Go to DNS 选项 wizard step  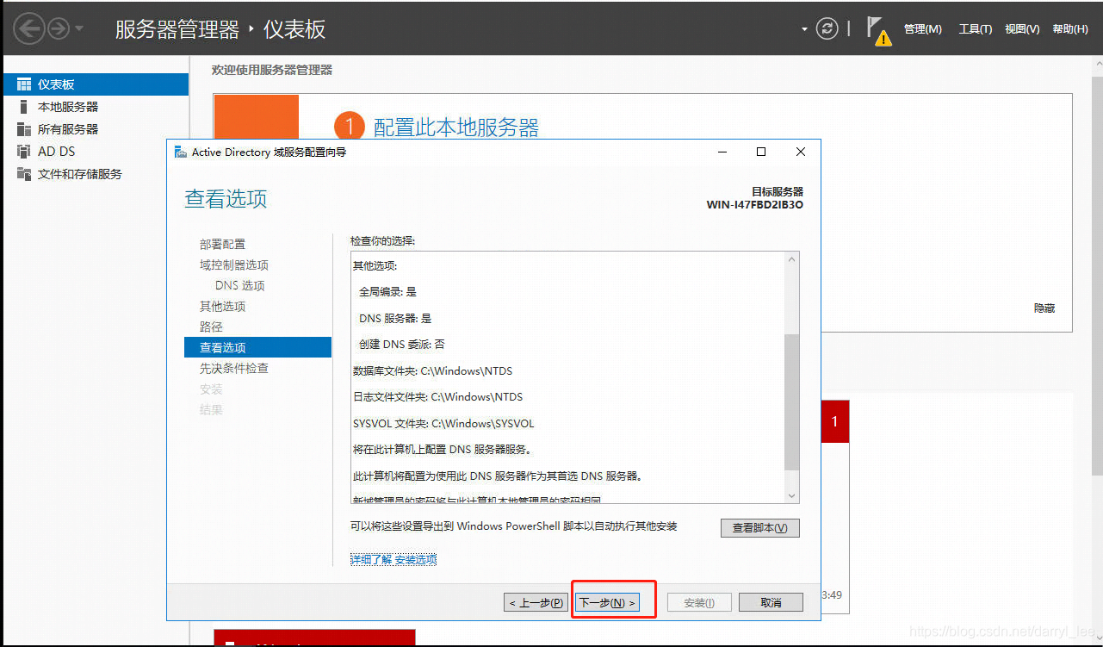(x=240, y=286)
